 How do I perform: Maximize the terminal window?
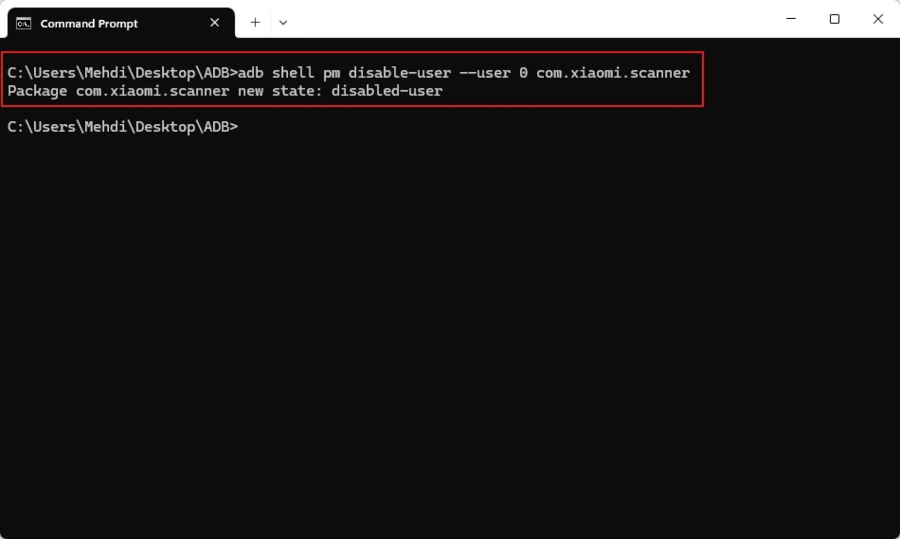tap(834, 19)
